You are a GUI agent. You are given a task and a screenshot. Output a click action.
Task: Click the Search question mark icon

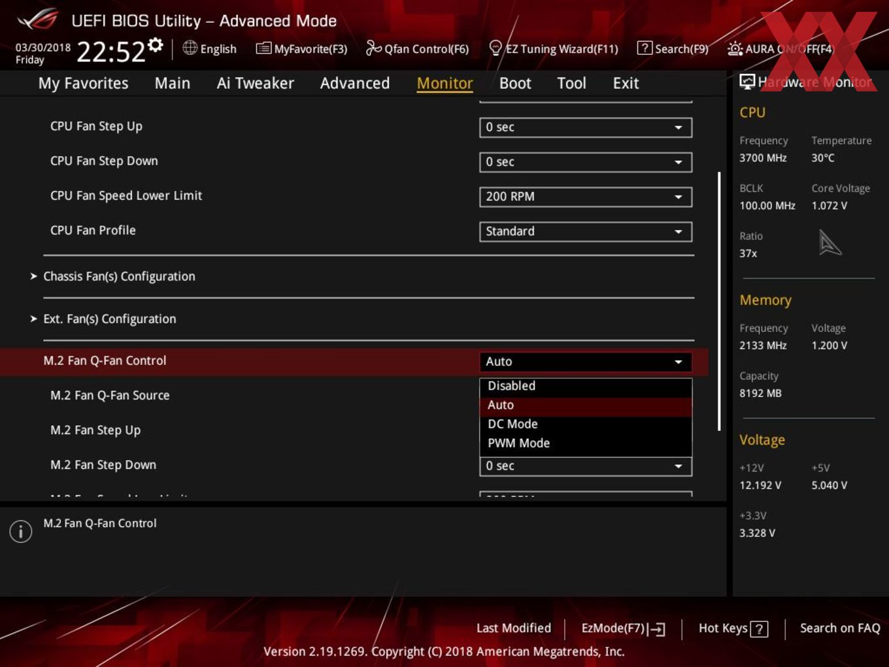point(645,48)
